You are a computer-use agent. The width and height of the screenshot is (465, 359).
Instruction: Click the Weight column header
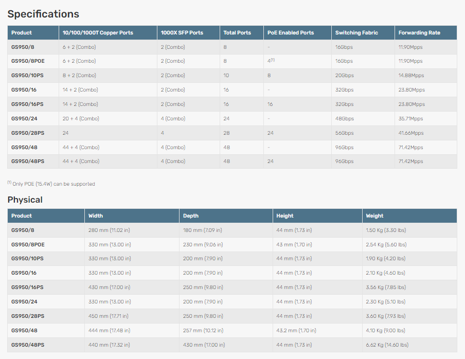click(x=374, y=216)
